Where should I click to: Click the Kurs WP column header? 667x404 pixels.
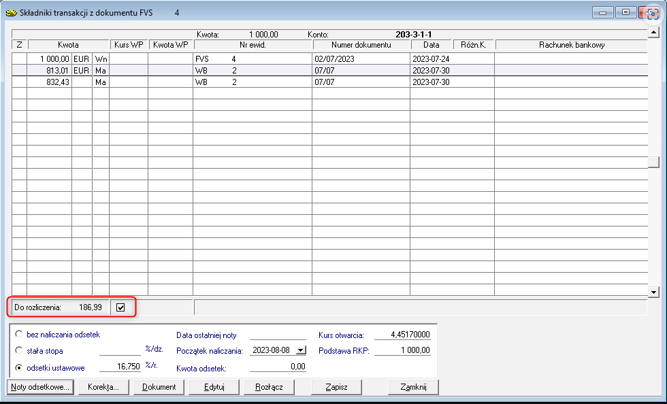[x=129, y=45]
